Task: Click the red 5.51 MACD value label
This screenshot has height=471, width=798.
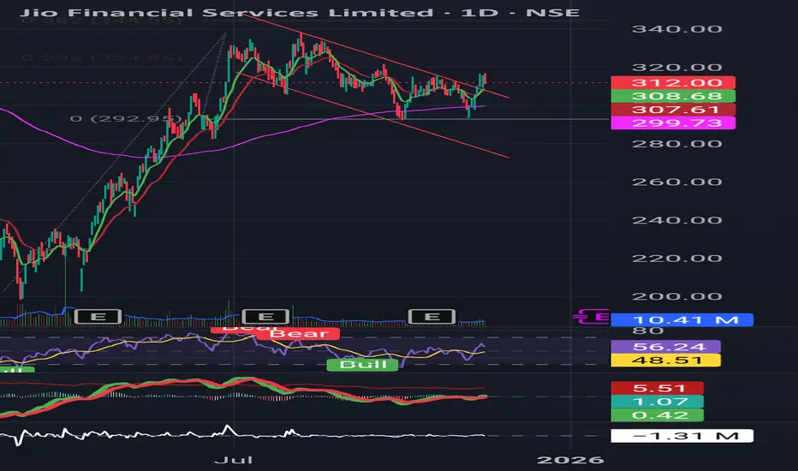Action: tap(657, 389)
